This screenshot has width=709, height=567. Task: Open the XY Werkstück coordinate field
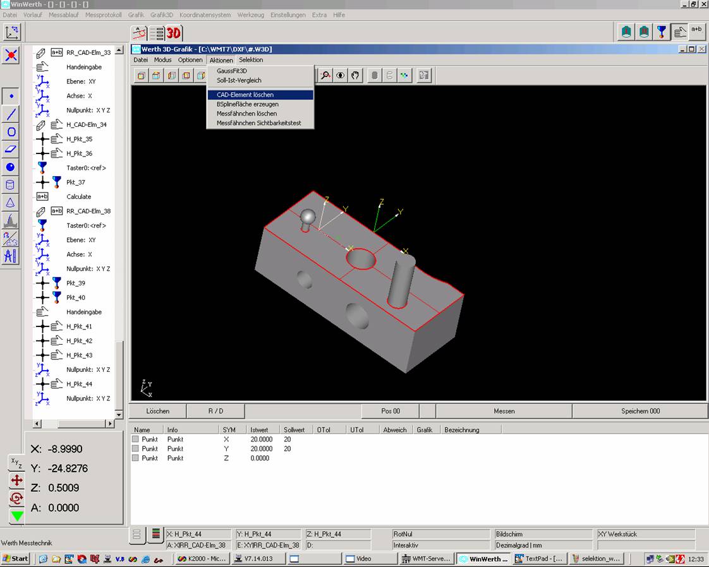tap(645, 534)
